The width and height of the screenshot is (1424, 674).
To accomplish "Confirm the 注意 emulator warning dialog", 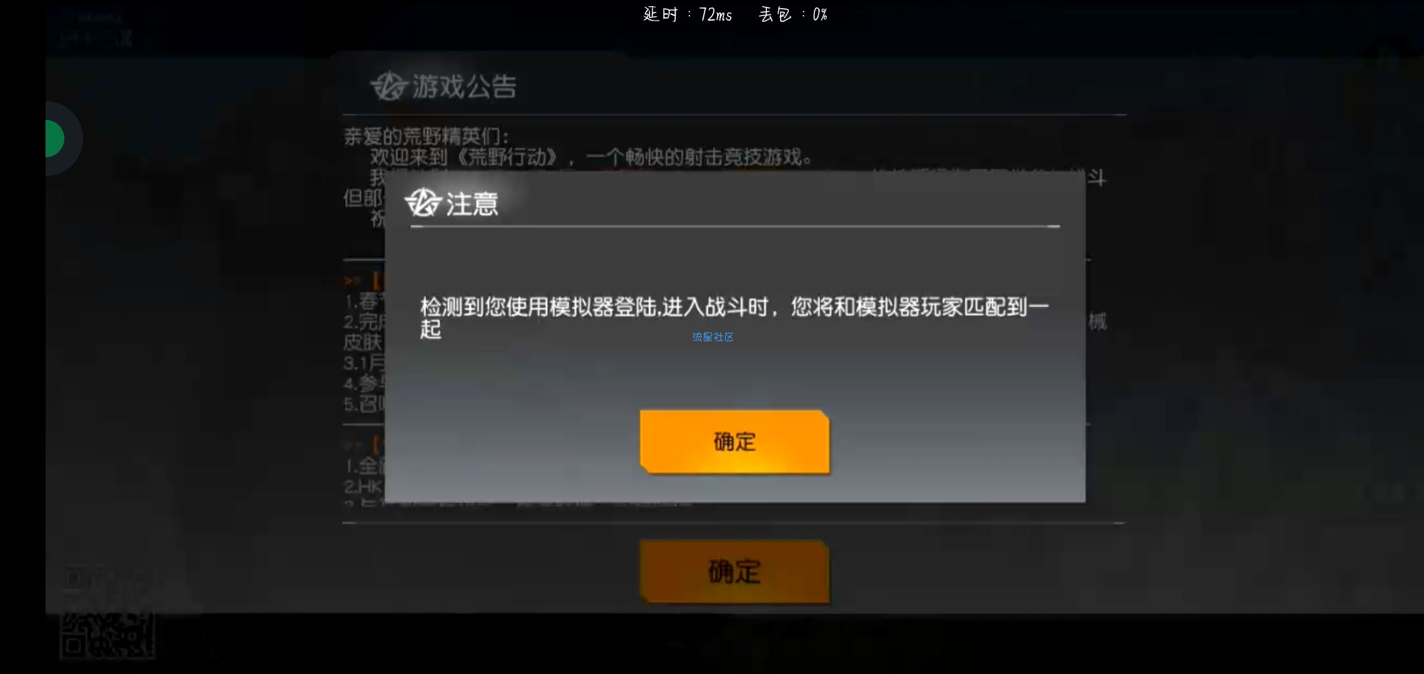I will point(734,441).
